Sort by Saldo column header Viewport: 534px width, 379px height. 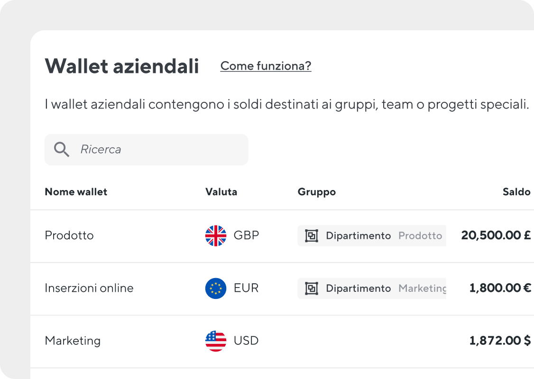(516, 192)
